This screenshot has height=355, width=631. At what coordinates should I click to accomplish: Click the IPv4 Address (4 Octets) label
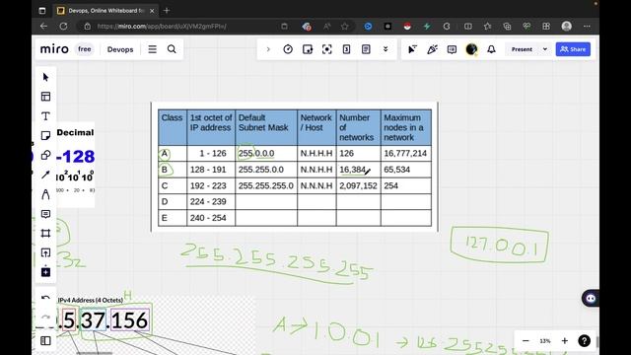[x=91, y=300]
